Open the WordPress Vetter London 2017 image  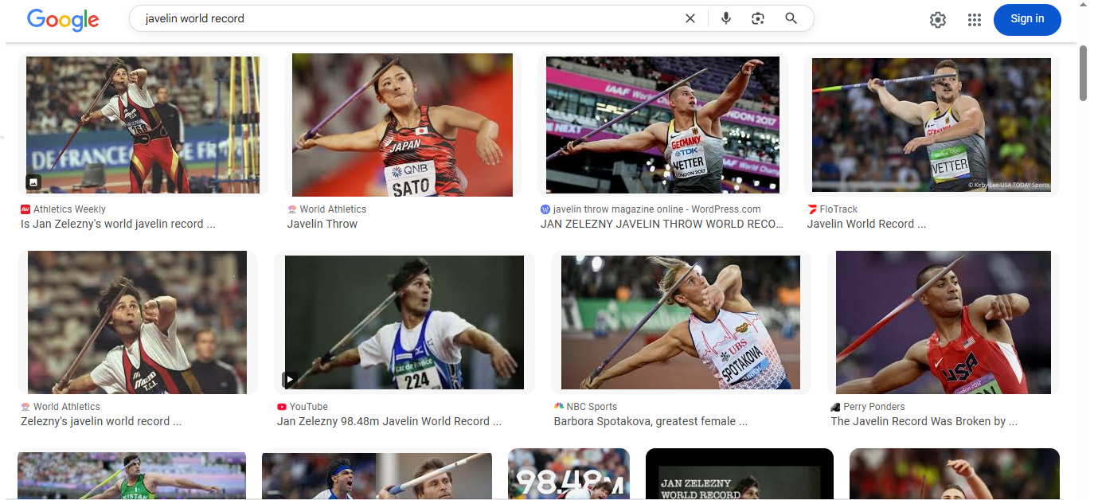(x=662, y=125)
